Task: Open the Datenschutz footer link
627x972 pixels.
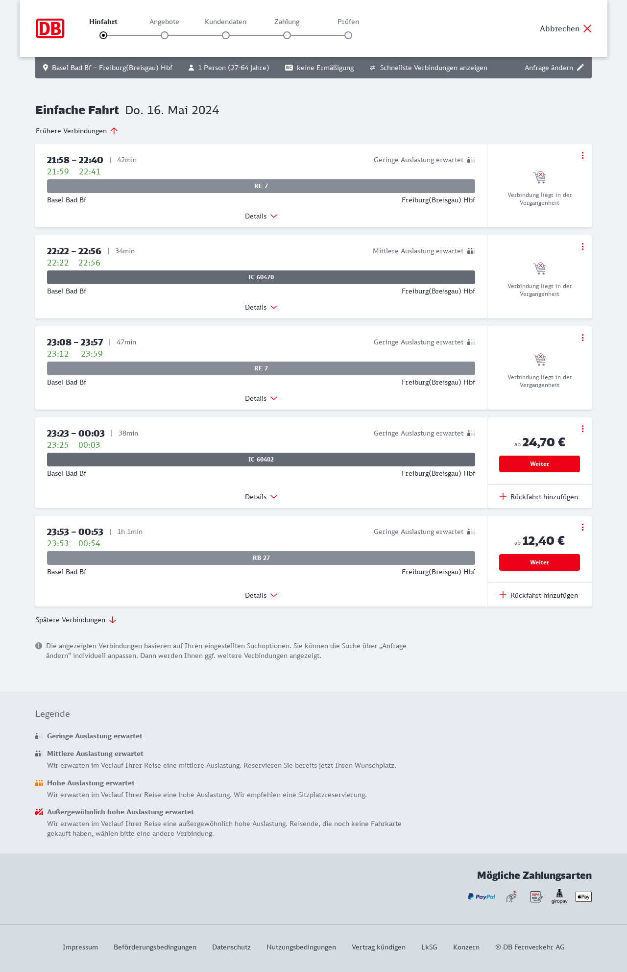Action: pos(231,947)
